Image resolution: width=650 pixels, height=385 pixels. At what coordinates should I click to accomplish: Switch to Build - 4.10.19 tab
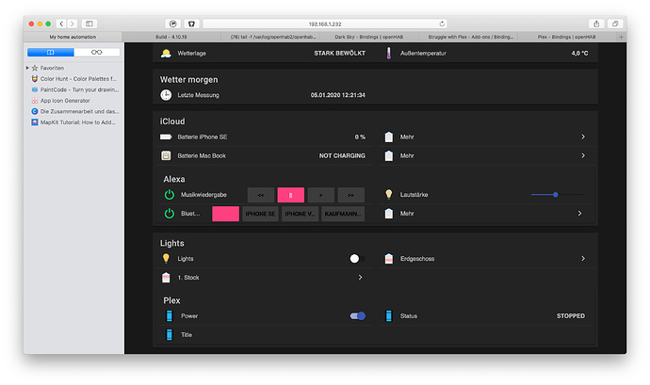pos(171,37)
